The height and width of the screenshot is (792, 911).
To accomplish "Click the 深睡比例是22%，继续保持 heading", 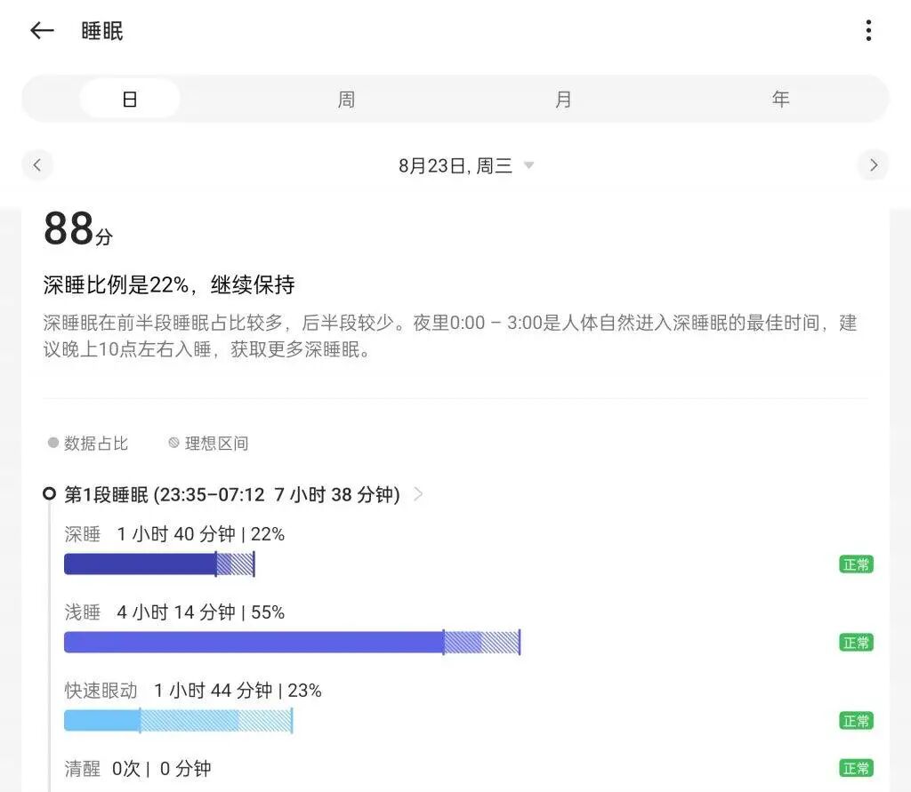I will tap(169, 284).
